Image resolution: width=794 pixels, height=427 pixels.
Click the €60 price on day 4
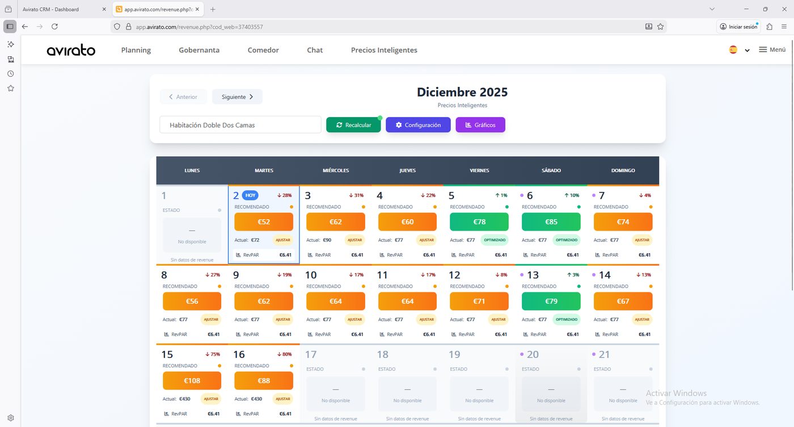[x=407, y=221]
